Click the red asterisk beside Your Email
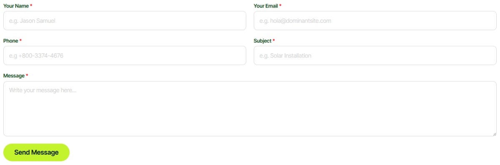 pos(280,5)
